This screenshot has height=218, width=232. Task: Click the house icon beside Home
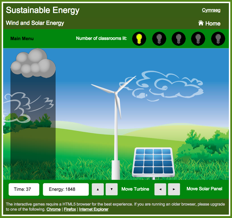201,23
